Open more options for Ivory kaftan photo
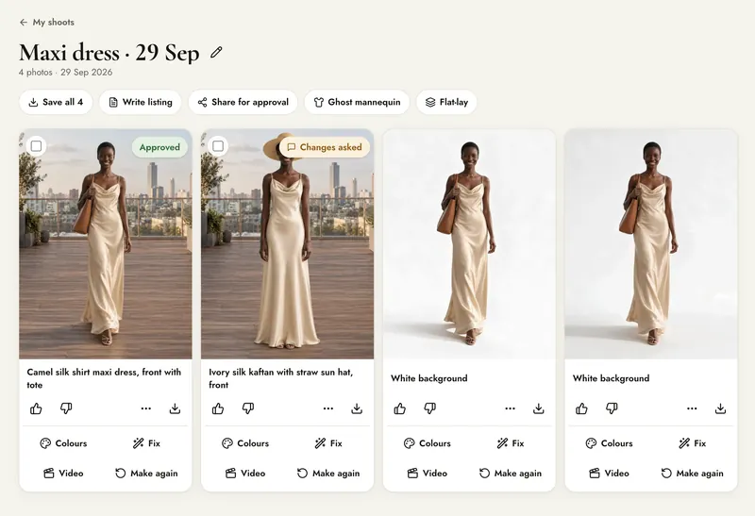Image resolution: width=755 pixels, height=516 pixels. click(x=327, y=408)
